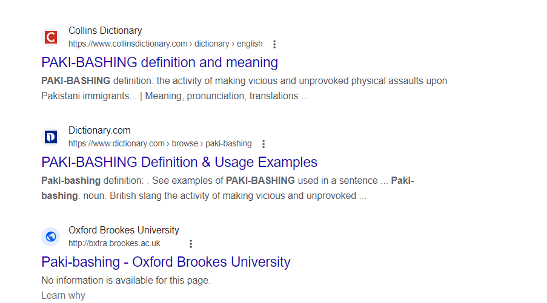Image resolution: width=547 pixels, height=303 pixels.
Task: Click the Collins result description snippet
Action: point(244,88)
